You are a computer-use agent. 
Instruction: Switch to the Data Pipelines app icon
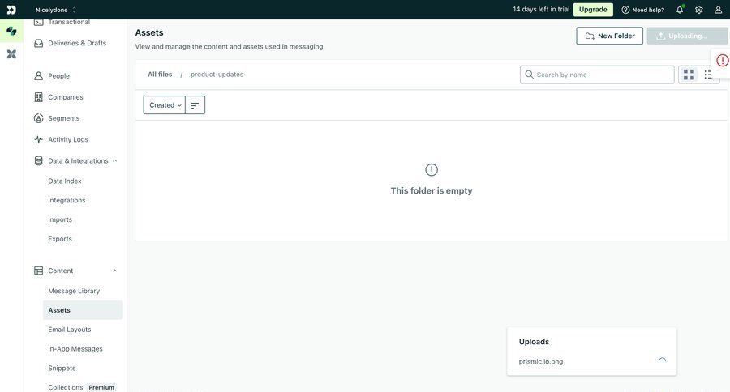click(x=11, y=53)
